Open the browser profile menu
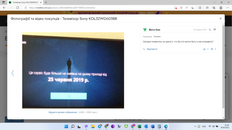The width and height of the screenshot is (232, 130). click(x=221, y=8)
